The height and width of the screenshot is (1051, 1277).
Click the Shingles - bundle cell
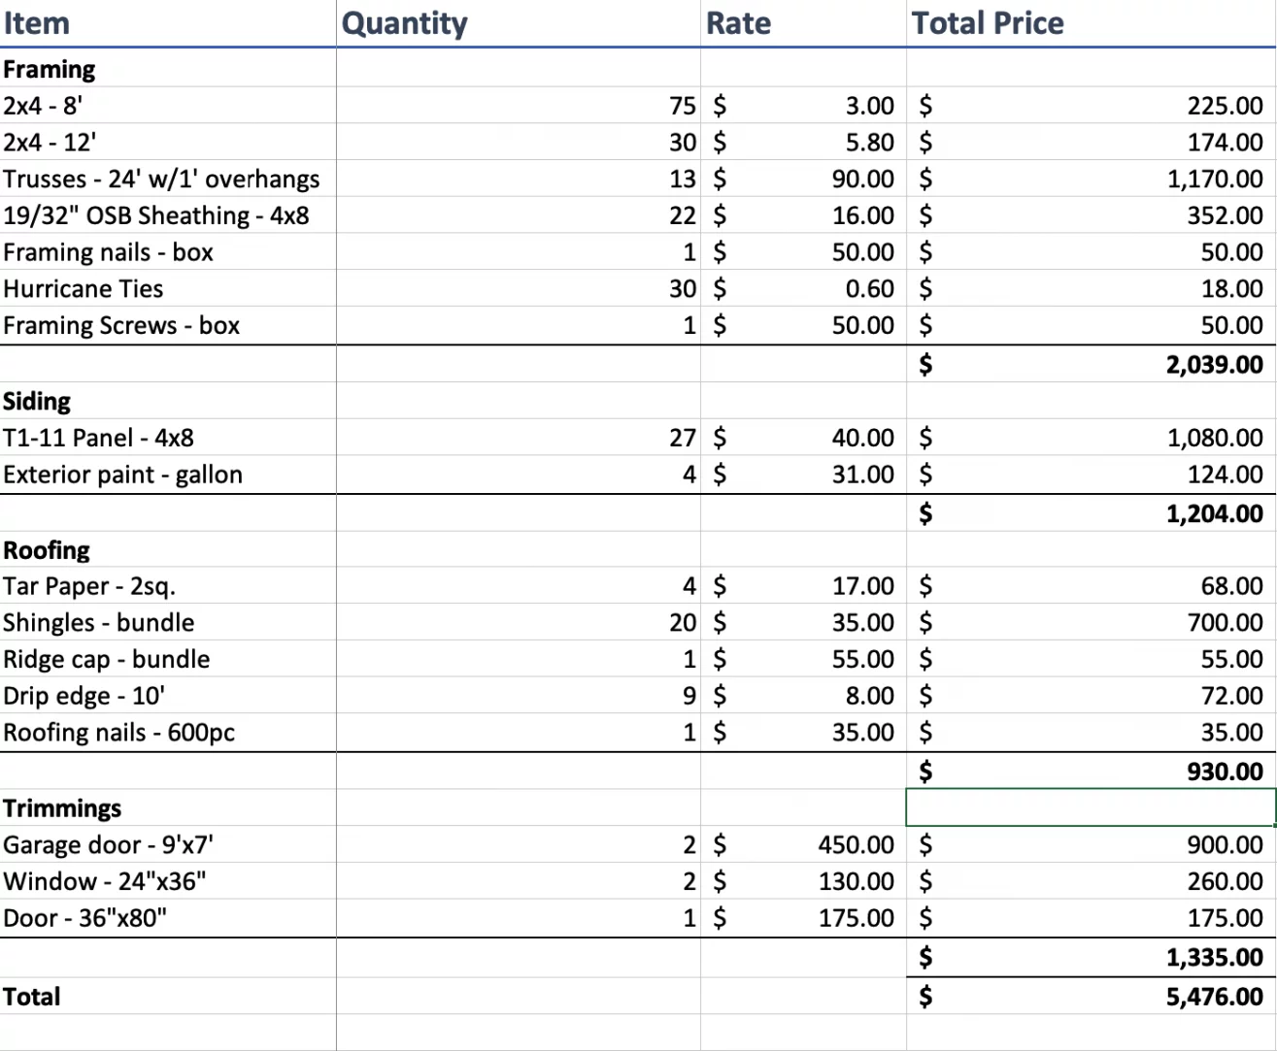[168, 622]
